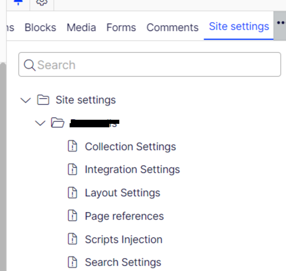Switch to the Blocks tab
Screen dimensions: 286x271
(x=40, y=27)
